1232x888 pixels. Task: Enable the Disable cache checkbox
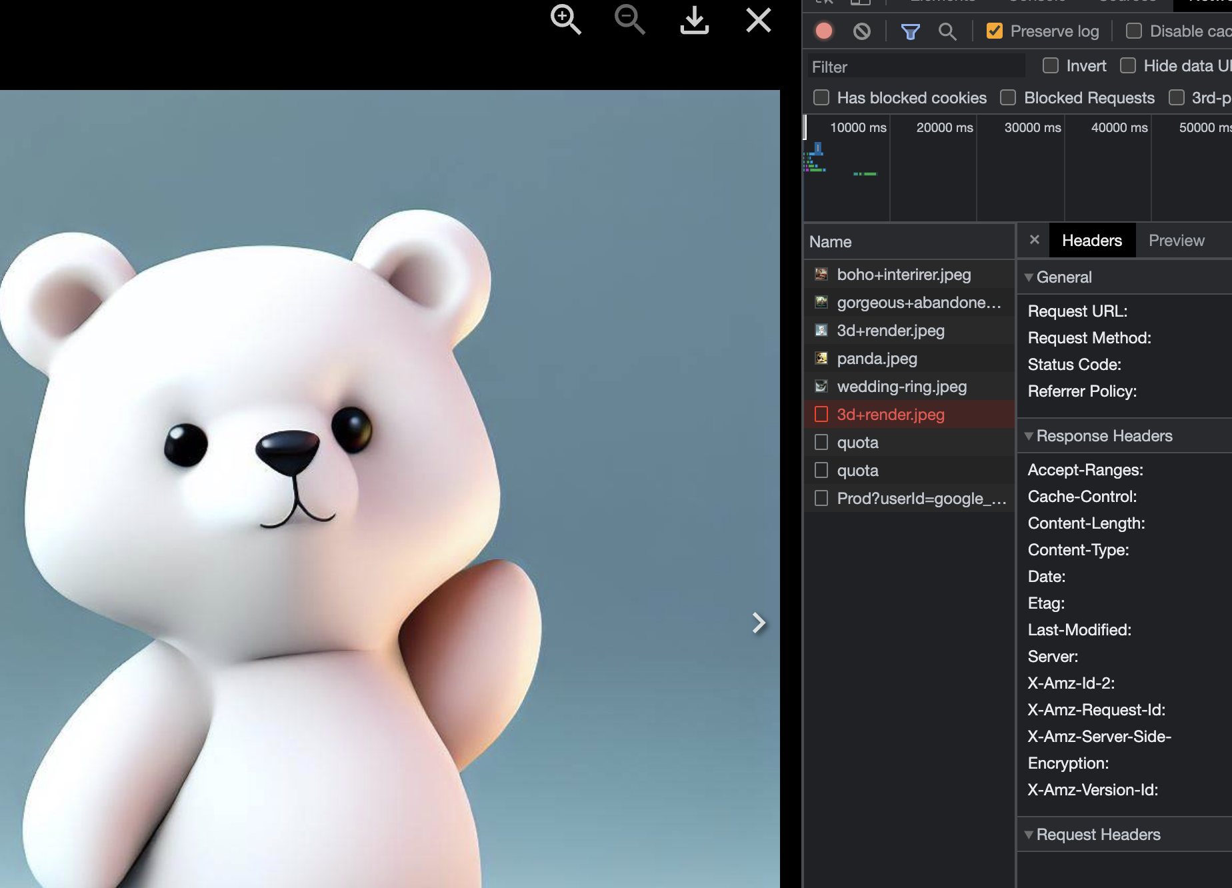(1133, 31)
